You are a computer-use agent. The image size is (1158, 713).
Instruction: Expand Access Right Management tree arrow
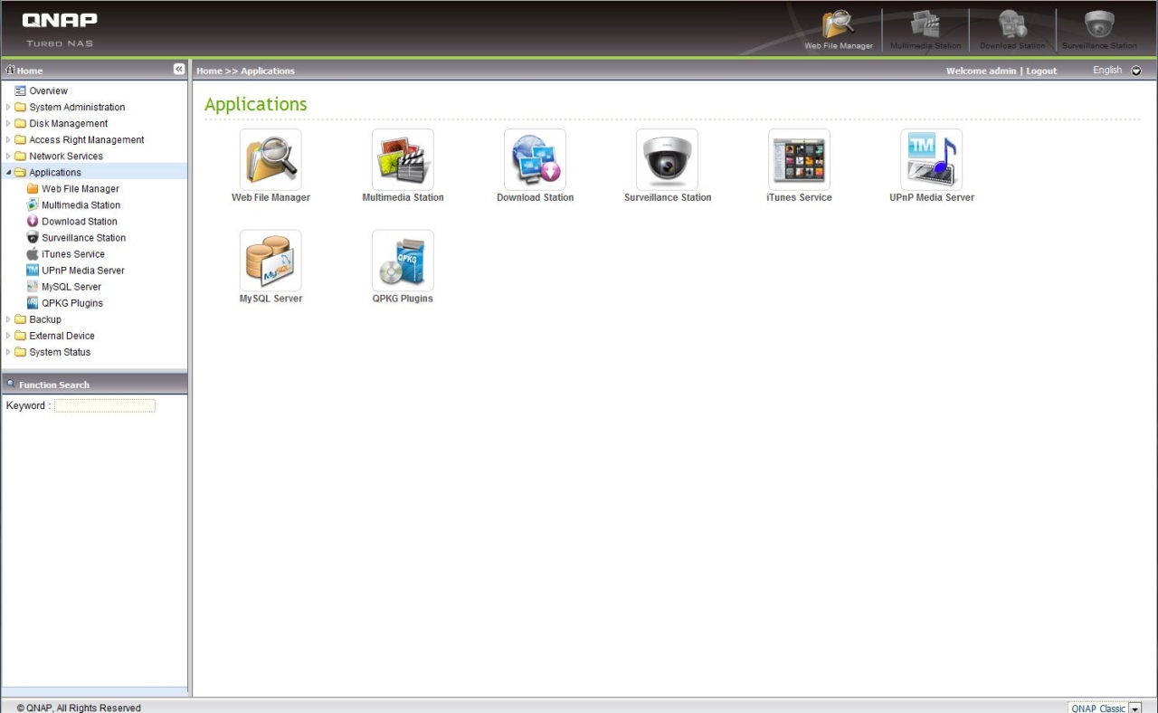point(8,140)
